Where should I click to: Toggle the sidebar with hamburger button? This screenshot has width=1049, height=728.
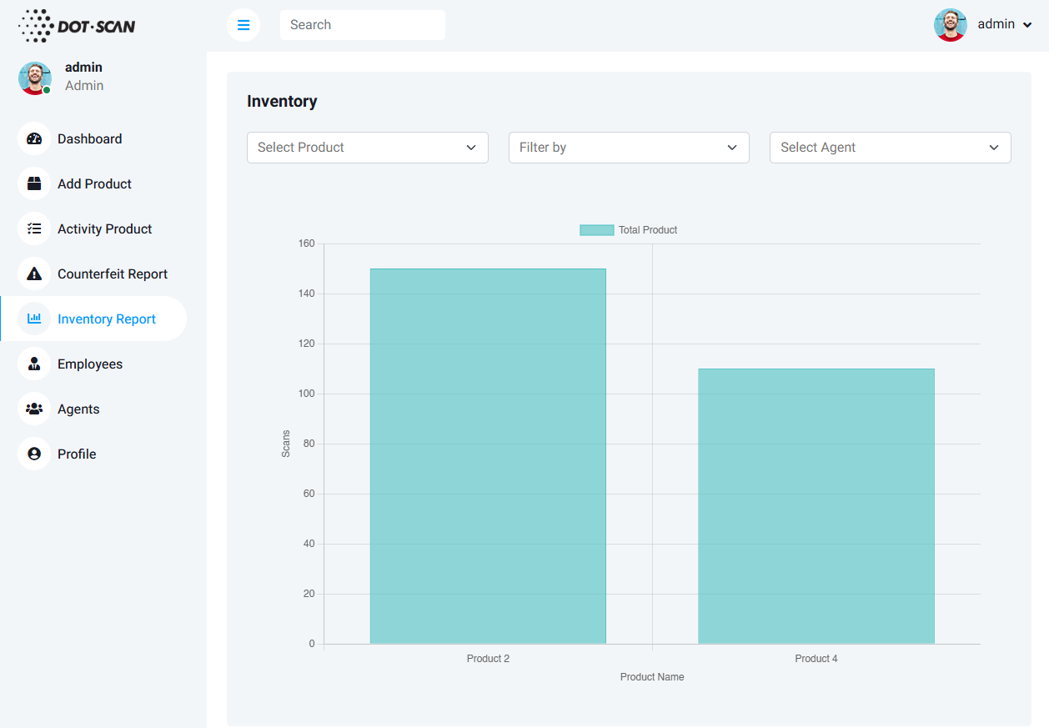click(x=243, y=25)
